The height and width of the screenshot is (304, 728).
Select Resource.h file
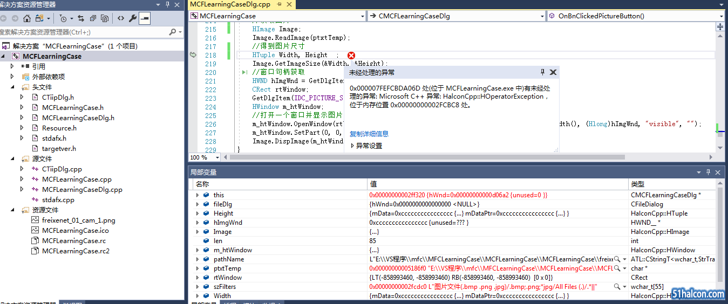click(x=59, y=128)
